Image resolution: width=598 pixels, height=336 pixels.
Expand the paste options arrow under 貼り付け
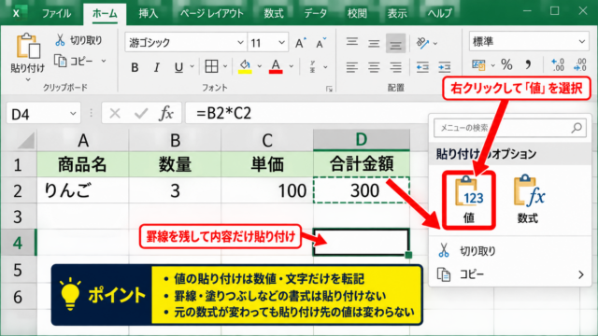28,80
